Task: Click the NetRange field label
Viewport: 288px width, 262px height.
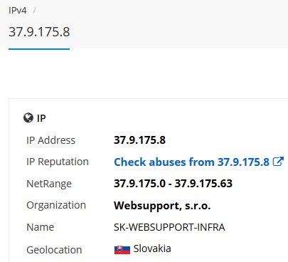Action: coord(49,184)
